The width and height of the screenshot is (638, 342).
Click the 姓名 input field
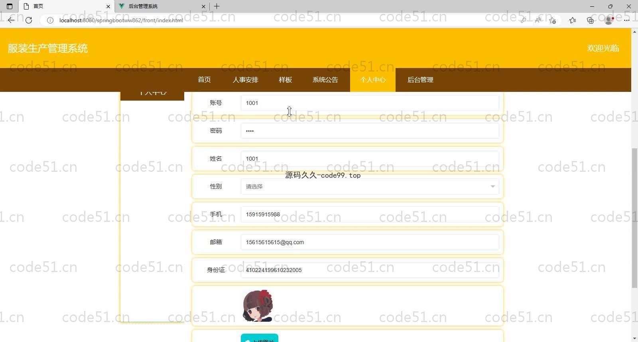(x=370, y=159)
